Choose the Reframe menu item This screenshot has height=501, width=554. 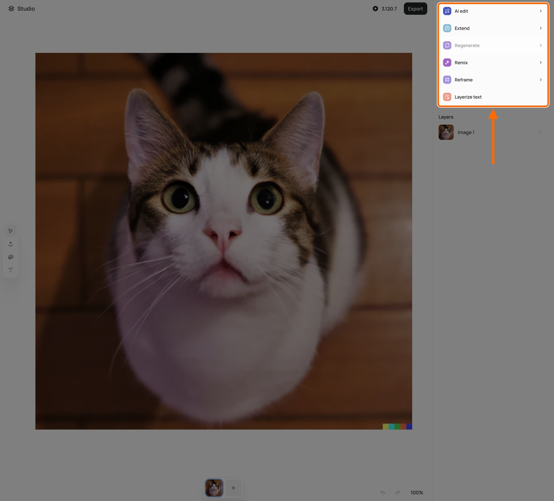tap(493, 80)
